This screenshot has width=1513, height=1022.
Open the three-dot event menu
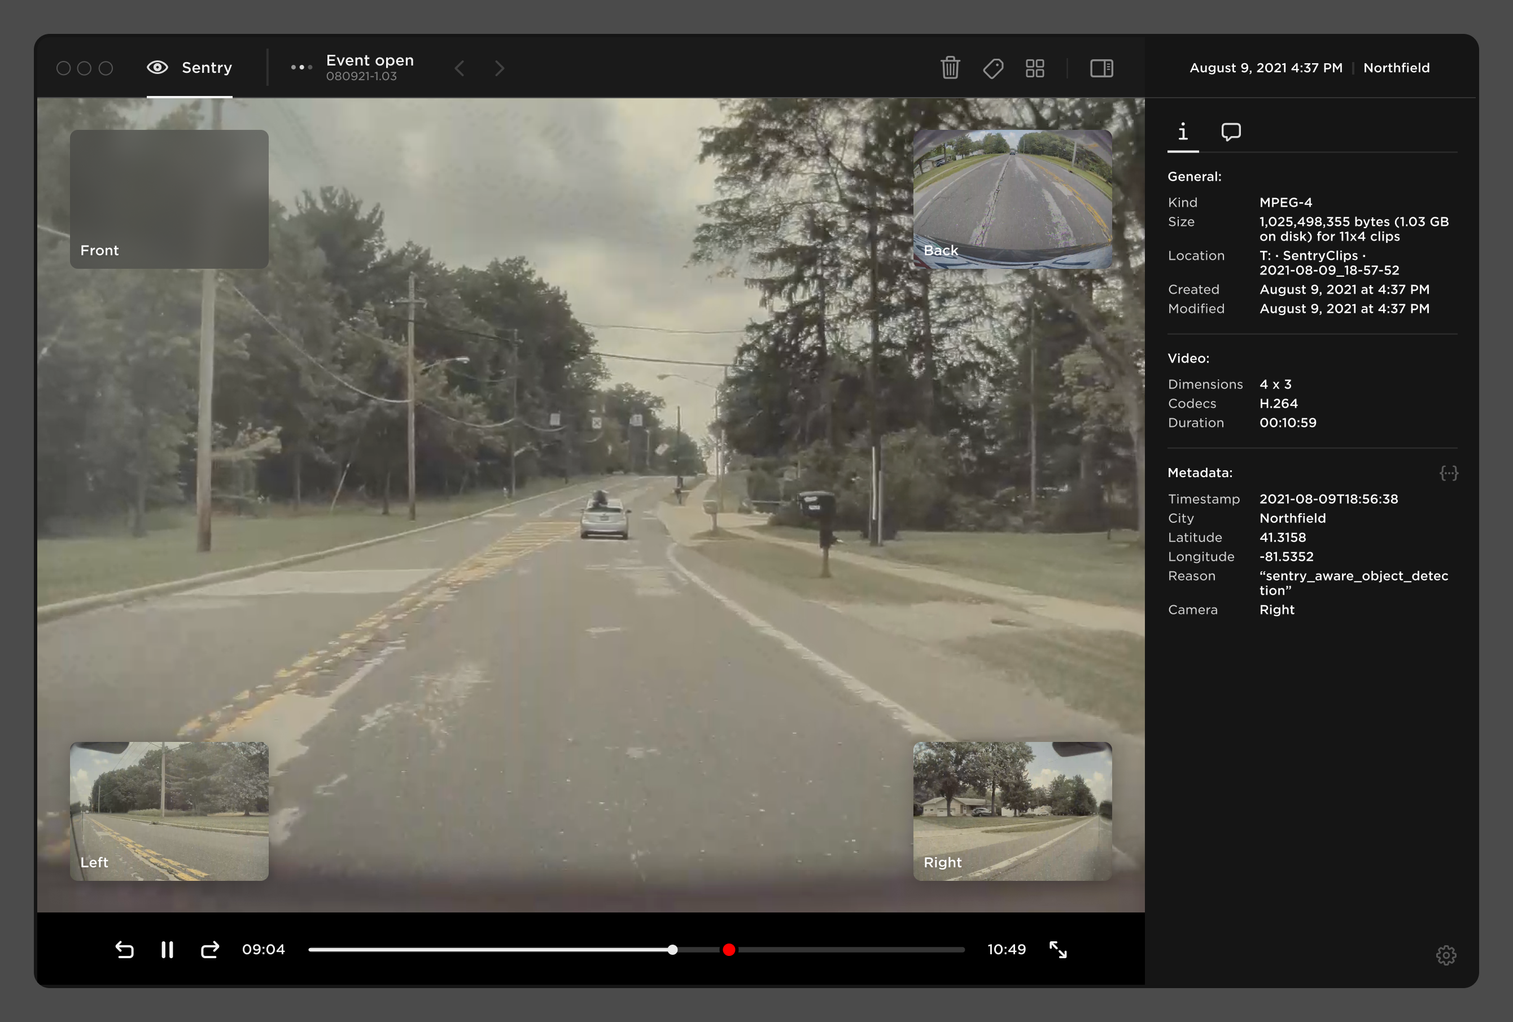pos(301,68)
